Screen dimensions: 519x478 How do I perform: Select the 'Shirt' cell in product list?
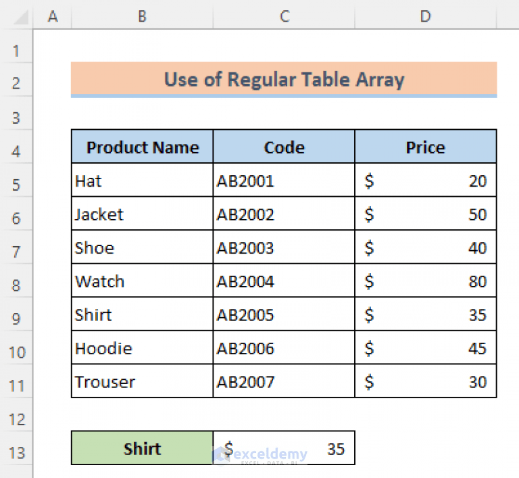[143, 314]
